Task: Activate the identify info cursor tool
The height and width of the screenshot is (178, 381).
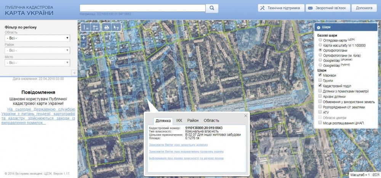Action: [117, 27]
